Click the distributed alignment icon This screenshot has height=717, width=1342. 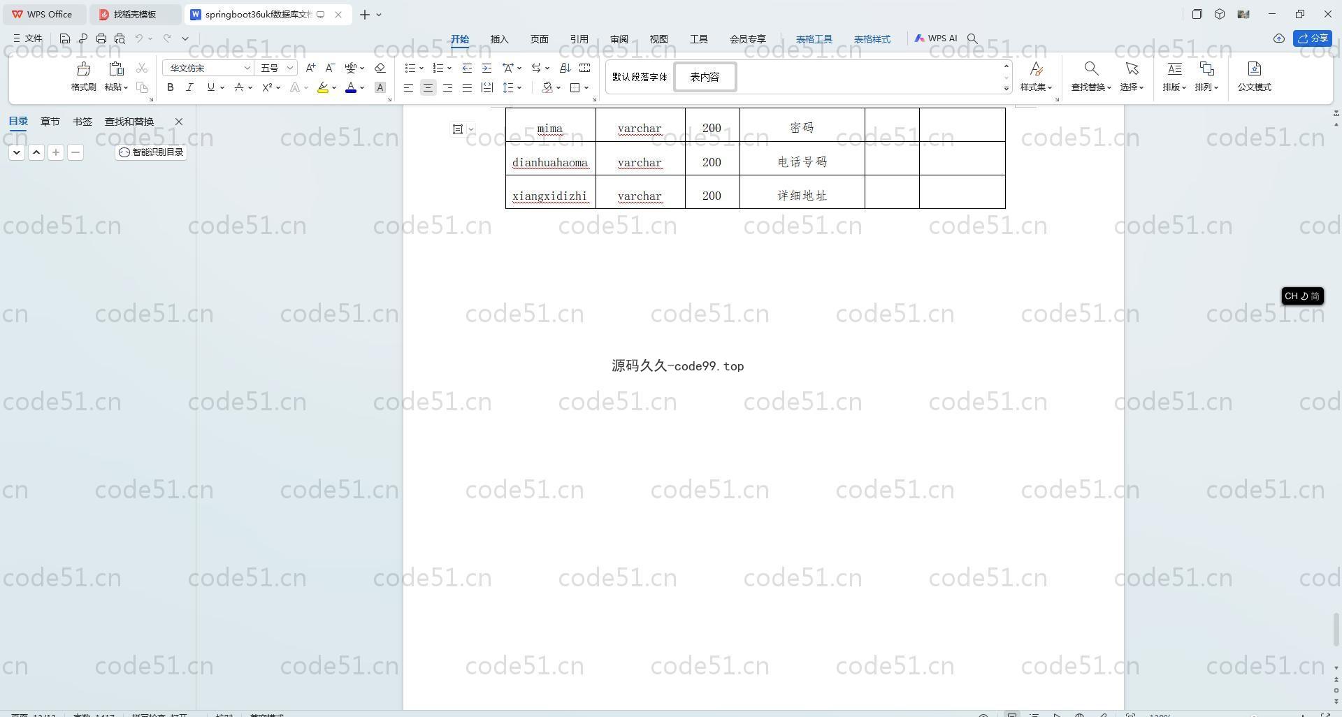click(486, 87)
